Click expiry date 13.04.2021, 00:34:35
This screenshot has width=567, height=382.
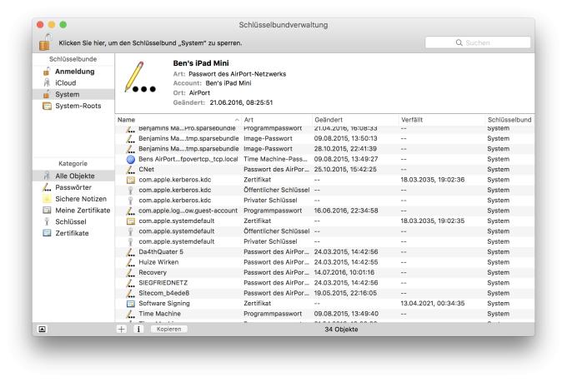click(433, 304)
